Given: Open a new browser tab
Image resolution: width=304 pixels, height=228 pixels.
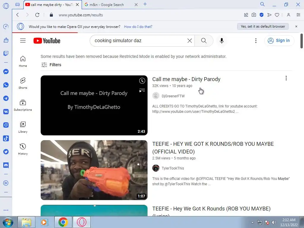Looking at the screenshot, I should (145, 4).
